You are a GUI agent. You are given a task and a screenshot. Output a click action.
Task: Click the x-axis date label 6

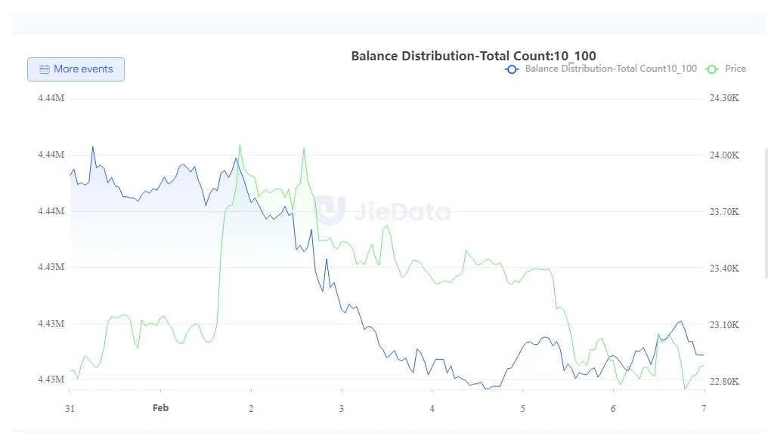click(x=613, y=409)
